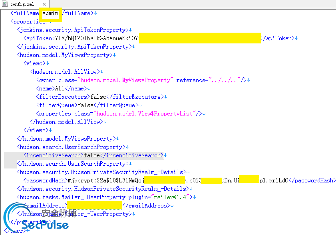
Task: Click 'admin' in the fullName element
Action: [x=50, y=13]
